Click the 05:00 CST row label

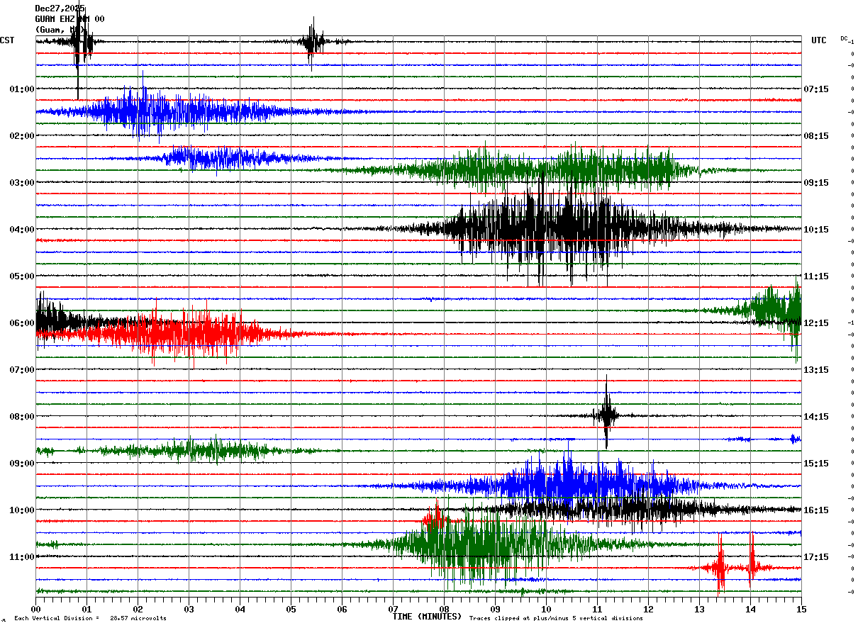pyautogui.click(x=22, y=276)
